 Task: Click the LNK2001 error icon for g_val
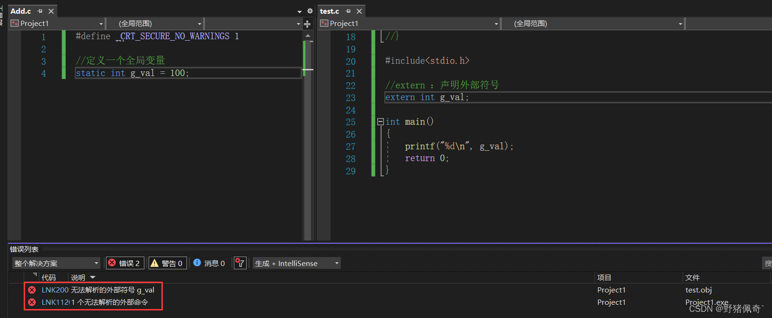[x=32, y=290]
